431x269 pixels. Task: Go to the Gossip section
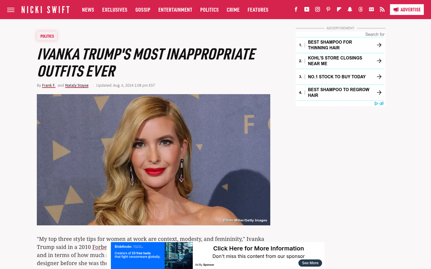(143, 10)
